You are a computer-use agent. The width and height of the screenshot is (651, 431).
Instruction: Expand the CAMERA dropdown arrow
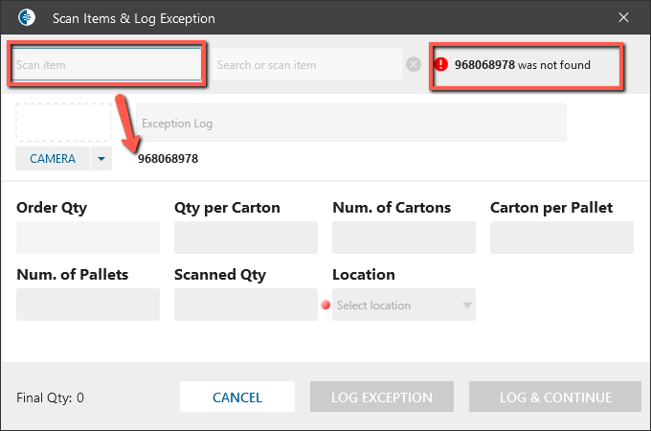coord(101,159)
